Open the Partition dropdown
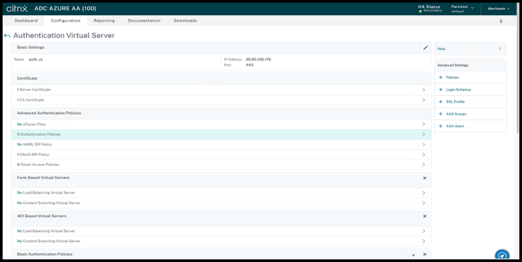 click(463, 9)
